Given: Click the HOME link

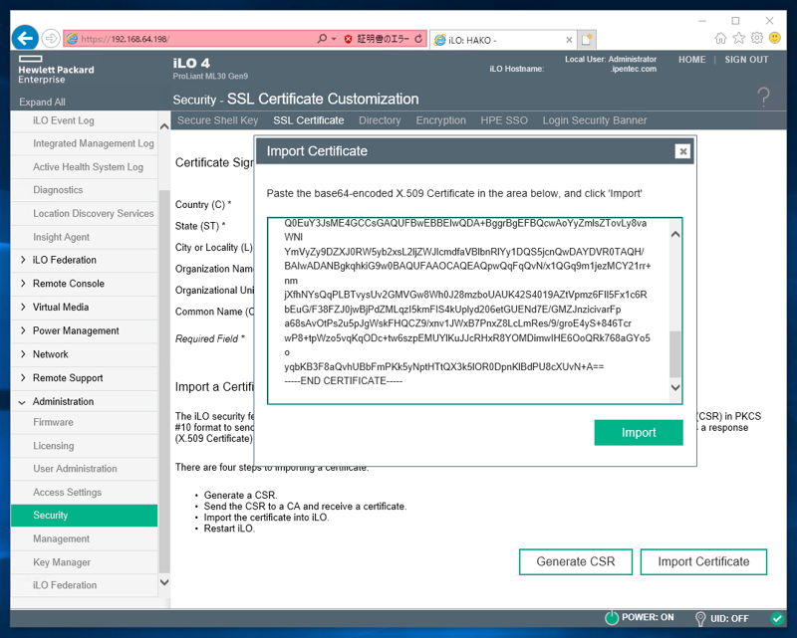Looking at the screenshot, I should (691, 60).
